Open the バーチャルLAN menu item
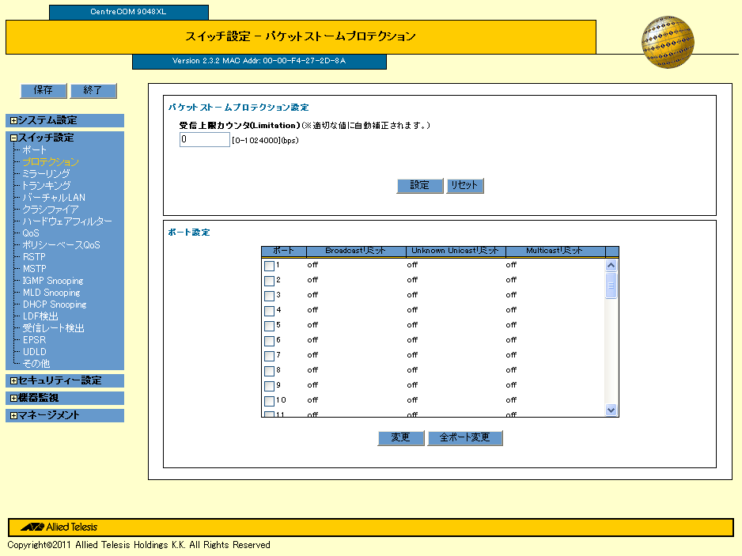The image size is (742, 556). pos(54,197)
